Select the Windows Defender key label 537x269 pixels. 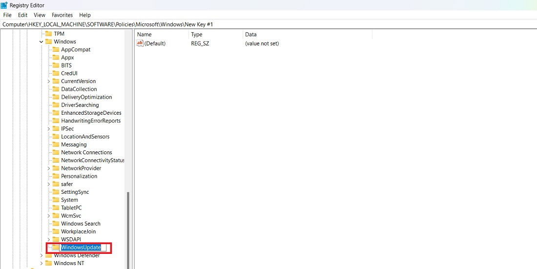(x=77, y=256)
